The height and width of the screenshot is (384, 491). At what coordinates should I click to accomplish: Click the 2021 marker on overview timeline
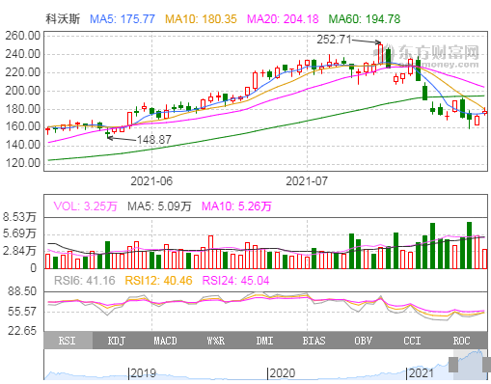point(421,373)
